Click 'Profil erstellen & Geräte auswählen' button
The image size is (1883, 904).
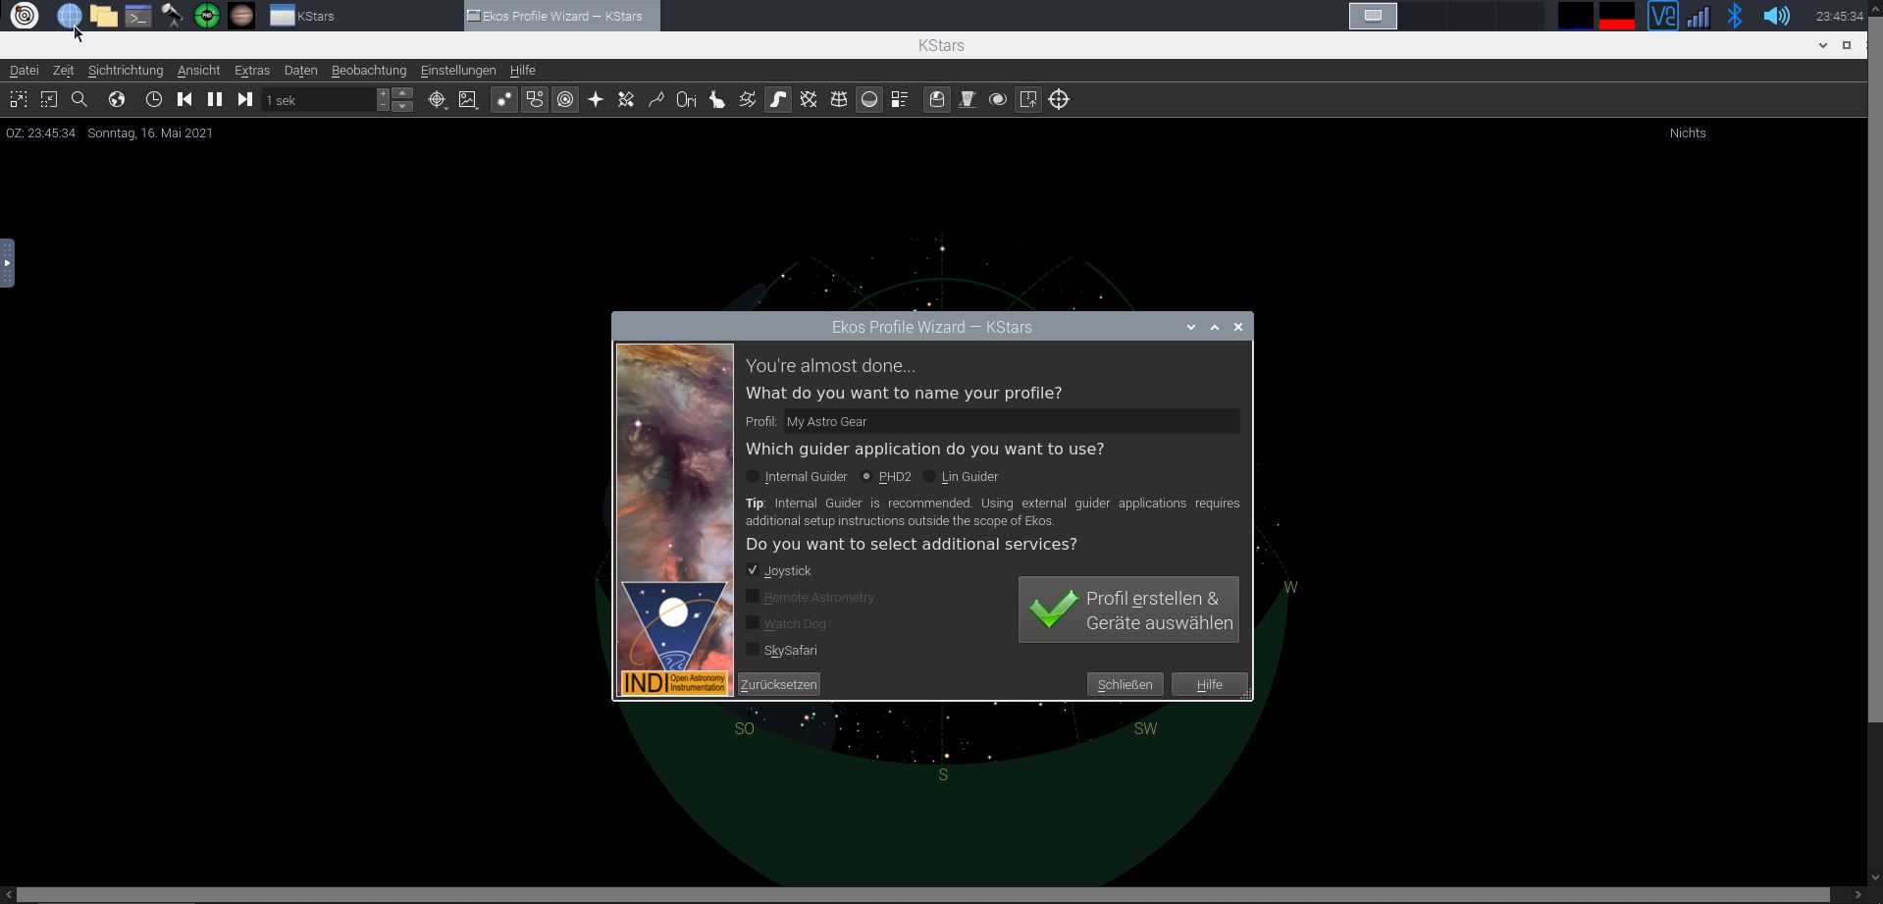(1128, 610)
